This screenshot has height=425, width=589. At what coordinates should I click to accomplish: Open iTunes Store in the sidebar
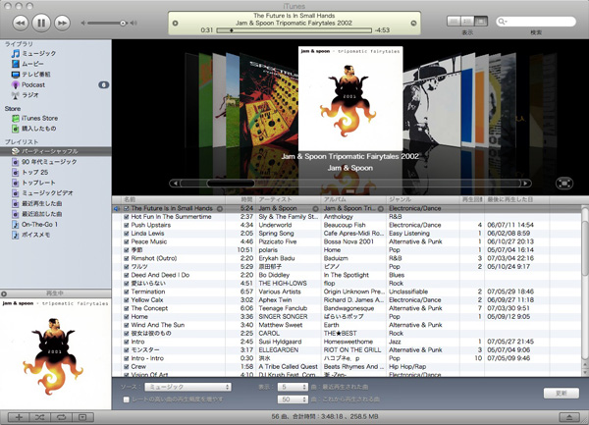pos(40,118)
